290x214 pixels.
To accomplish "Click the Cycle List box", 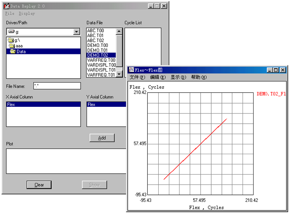I will (x=143, y=46).
